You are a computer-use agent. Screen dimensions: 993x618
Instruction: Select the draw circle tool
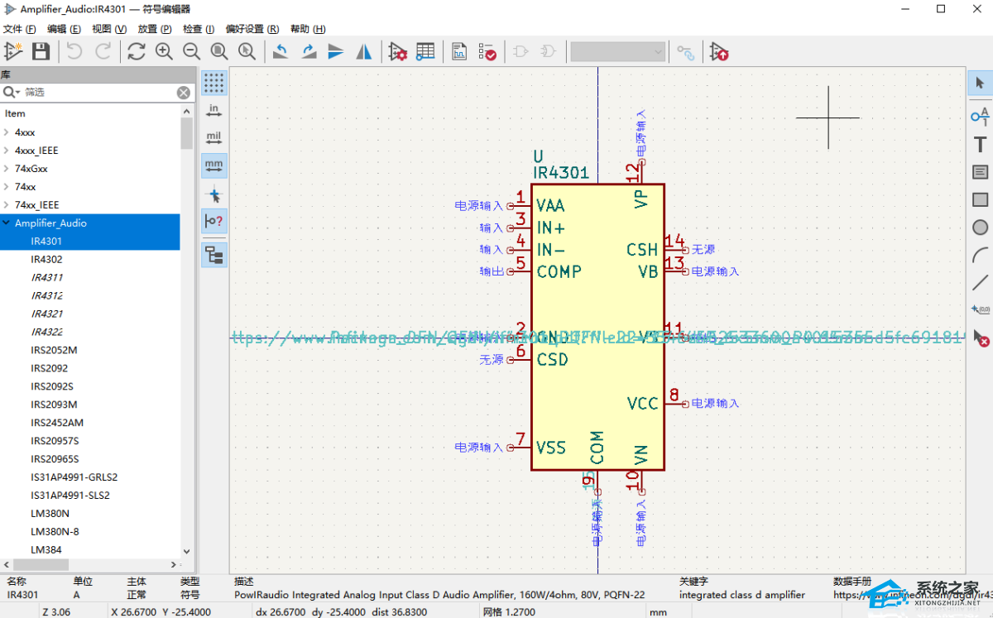pos(980,228)
